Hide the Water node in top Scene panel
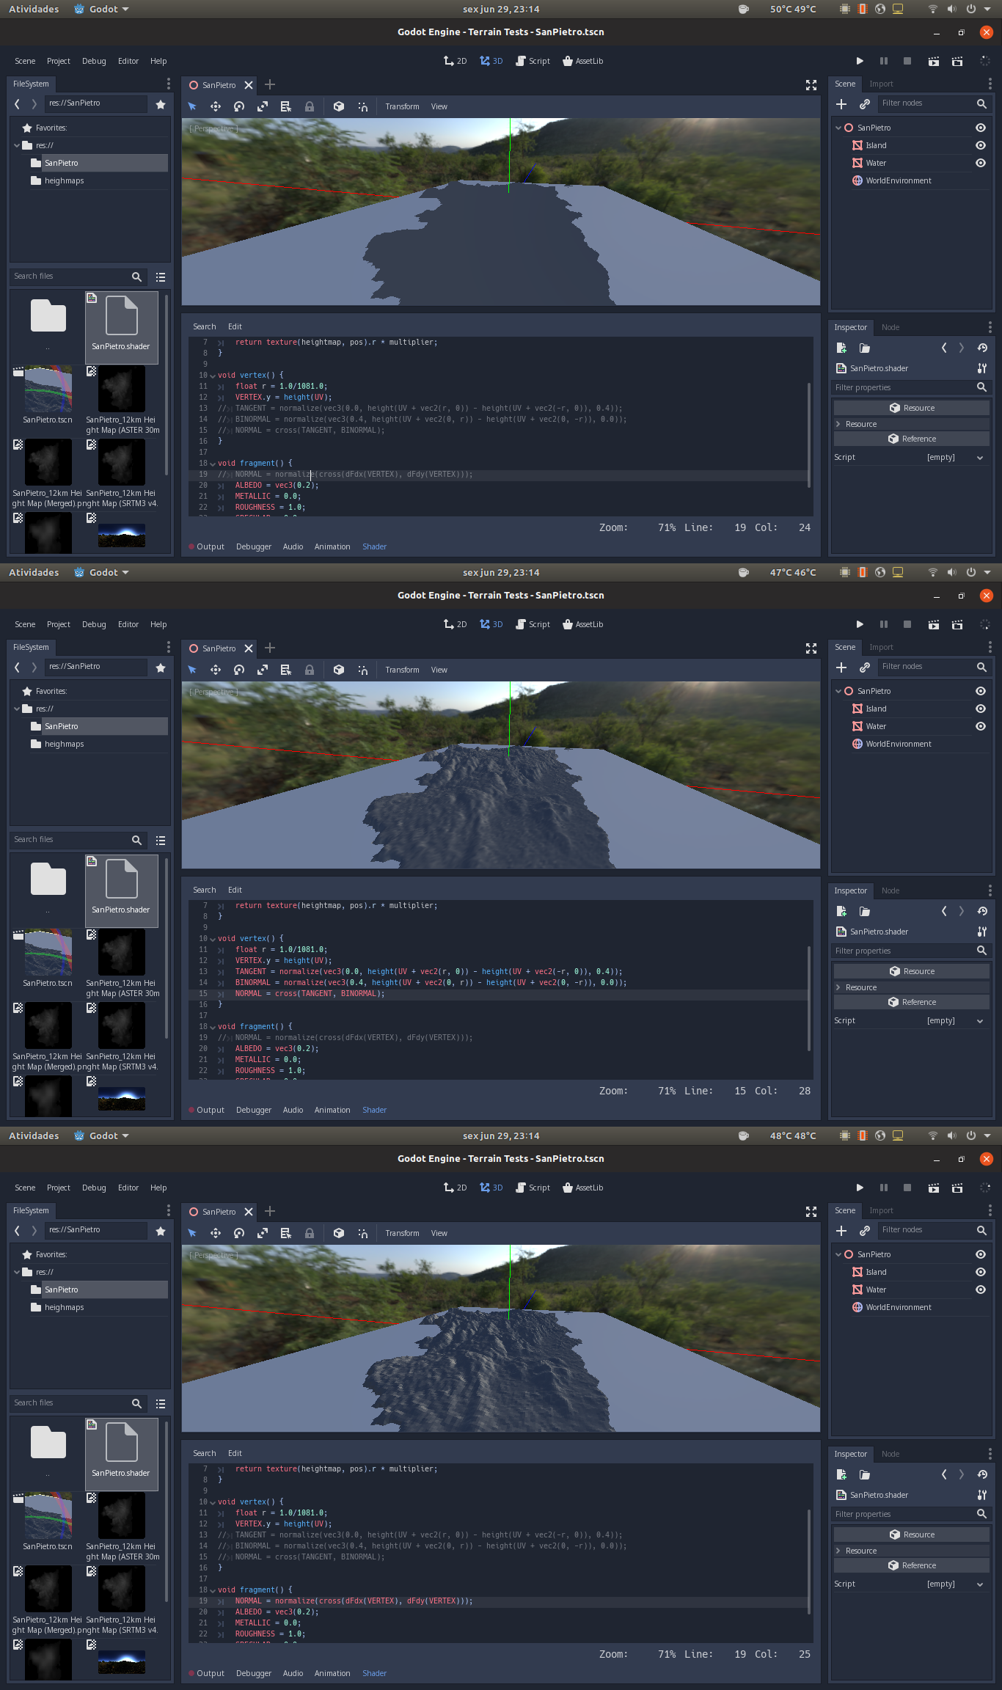 pos(981,163)
